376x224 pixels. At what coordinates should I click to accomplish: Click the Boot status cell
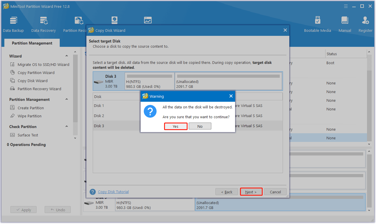[x=330, y=63]
